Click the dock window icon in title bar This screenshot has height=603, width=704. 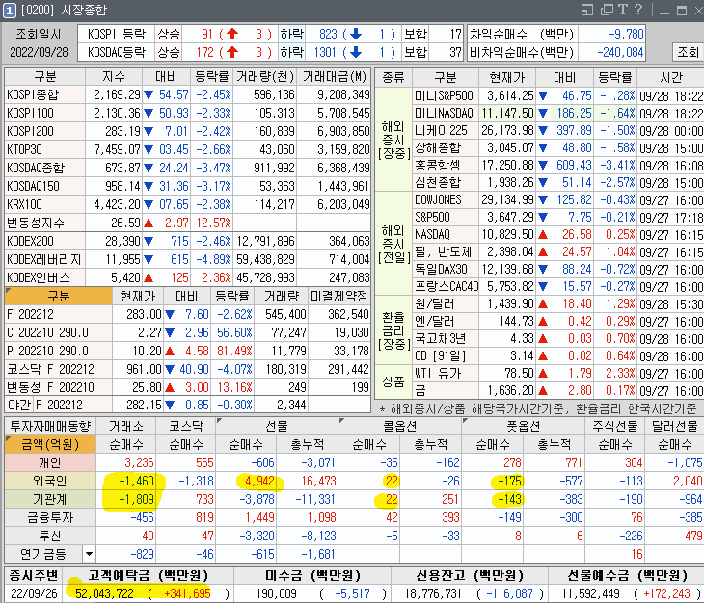coord(588,9)
